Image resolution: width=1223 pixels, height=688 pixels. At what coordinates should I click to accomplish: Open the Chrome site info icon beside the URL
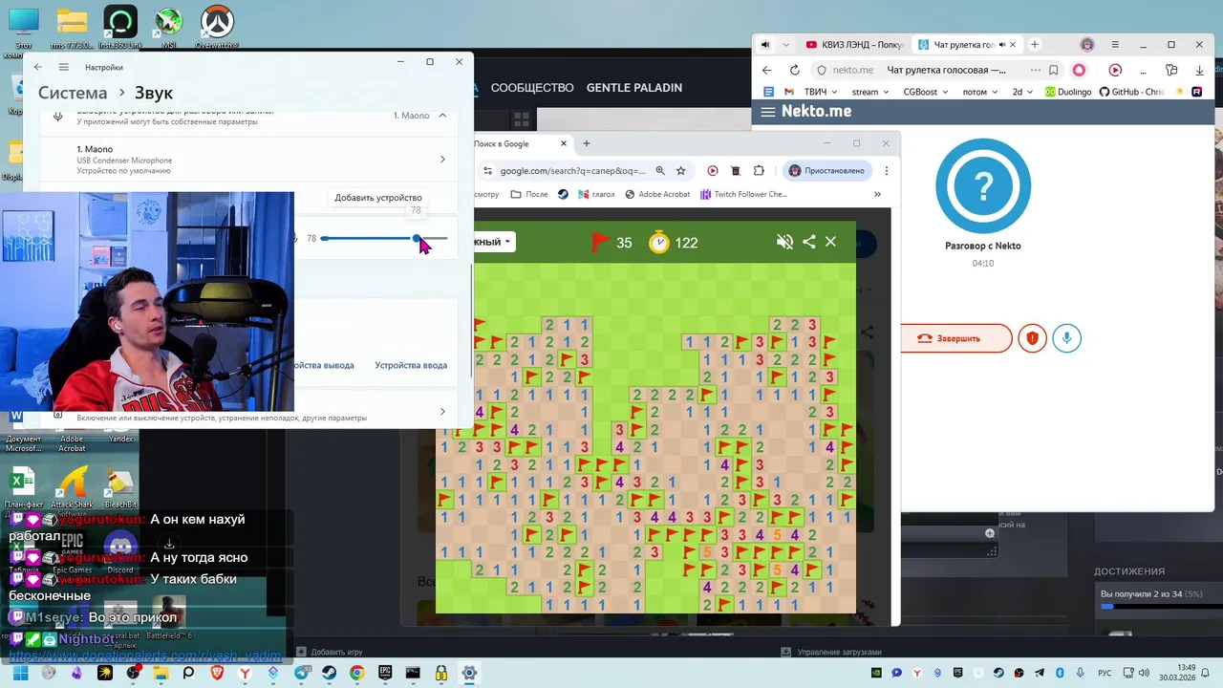pos(488,171)
